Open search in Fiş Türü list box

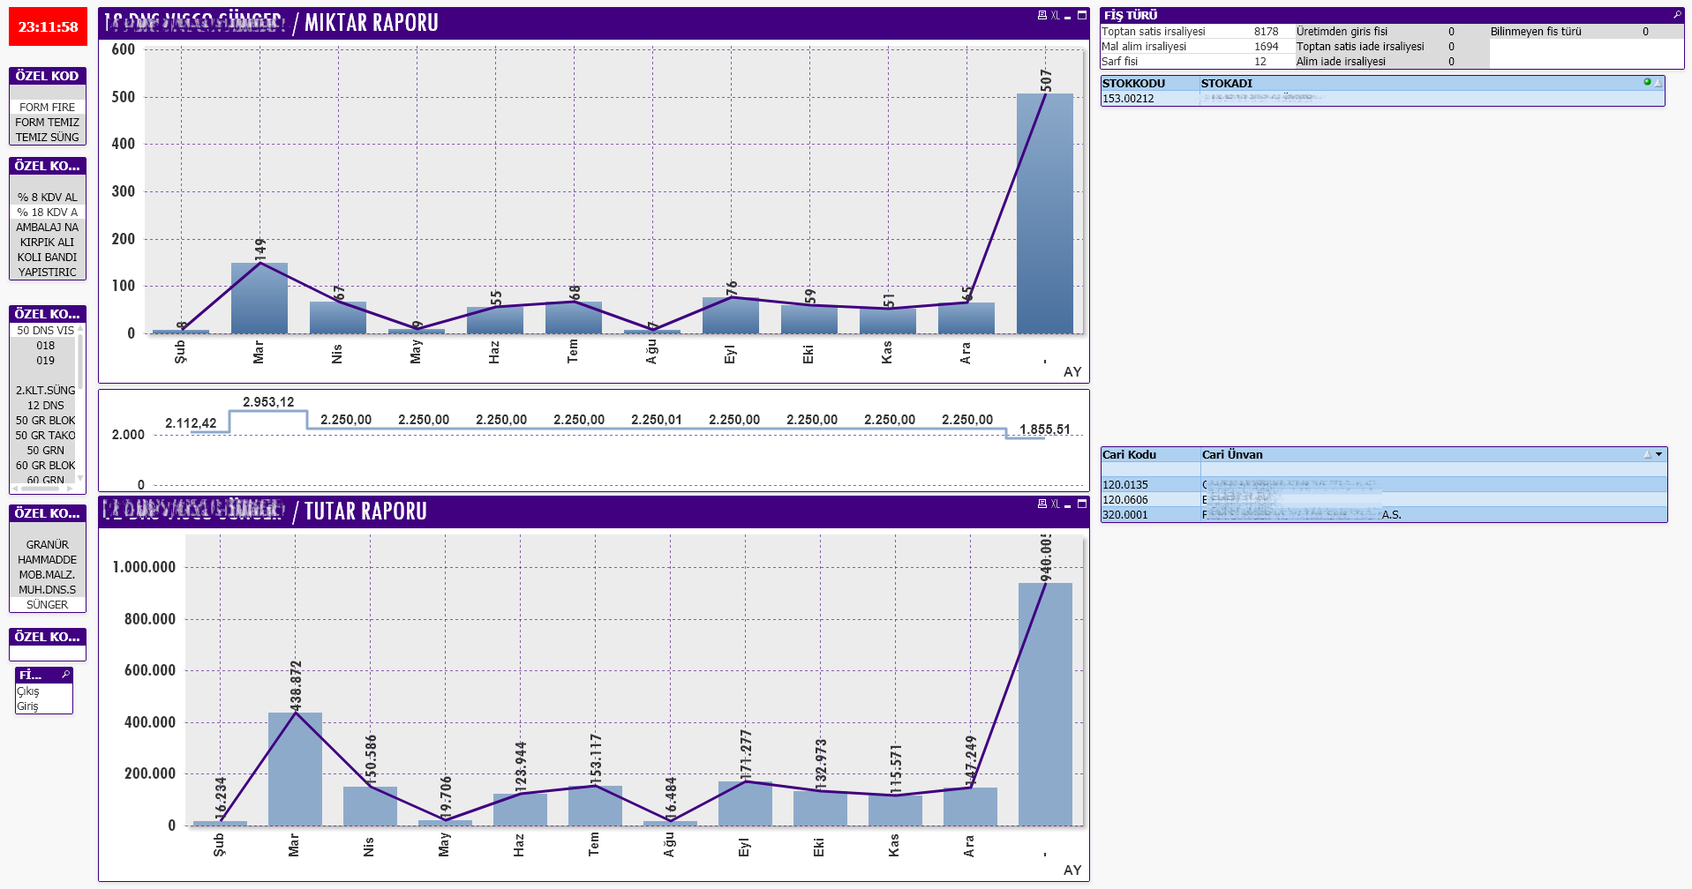point(1677,15)
